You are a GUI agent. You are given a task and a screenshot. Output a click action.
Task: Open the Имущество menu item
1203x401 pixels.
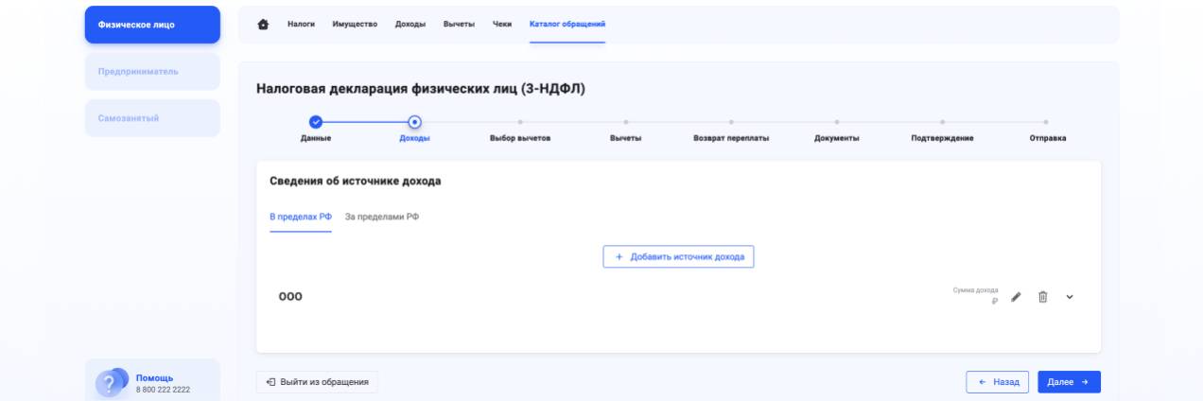[355, 24]
